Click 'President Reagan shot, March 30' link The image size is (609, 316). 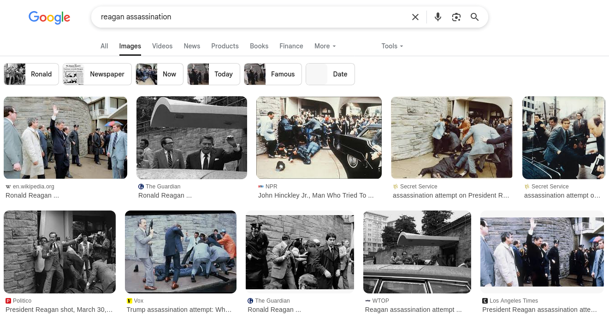(x=59, y=310)
